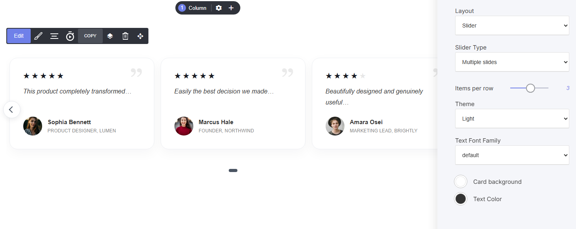Screen dimensions: 576x229
Task: Click the Edit button
Action: (x=19, y=36)
